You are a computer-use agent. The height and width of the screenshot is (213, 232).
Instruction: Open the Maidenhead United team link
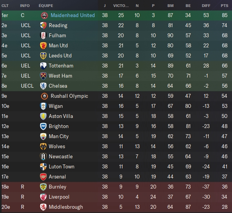73,15
